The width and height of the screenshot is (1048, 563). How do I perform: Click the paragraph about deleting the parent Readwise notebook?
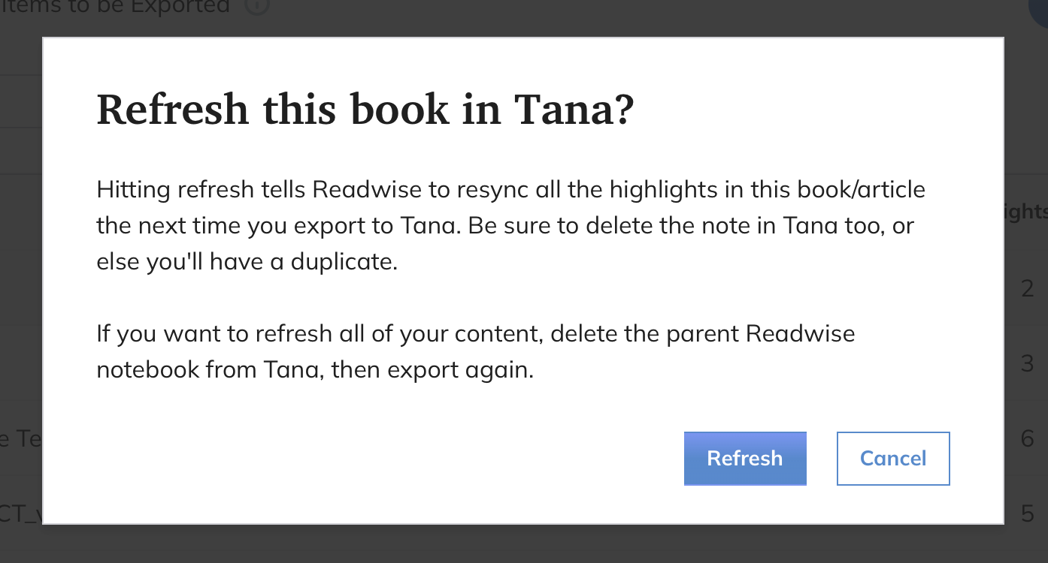(476, 351)
